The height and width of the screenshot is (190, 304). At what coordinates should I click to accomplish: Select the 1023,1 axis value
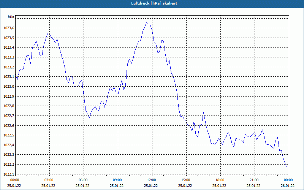pos(9,77)
